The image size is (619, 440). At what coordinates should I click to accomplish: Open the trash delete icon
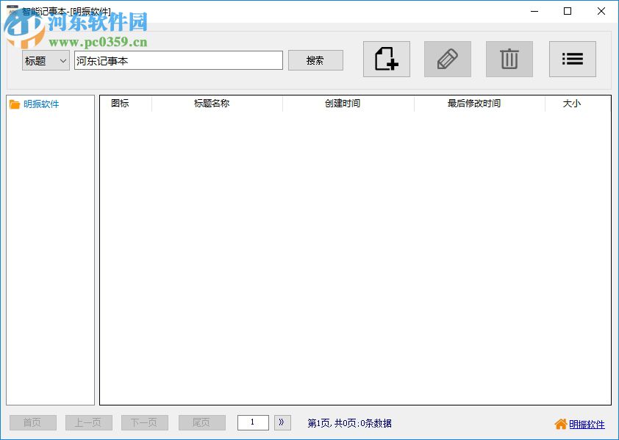coord(509,59)
